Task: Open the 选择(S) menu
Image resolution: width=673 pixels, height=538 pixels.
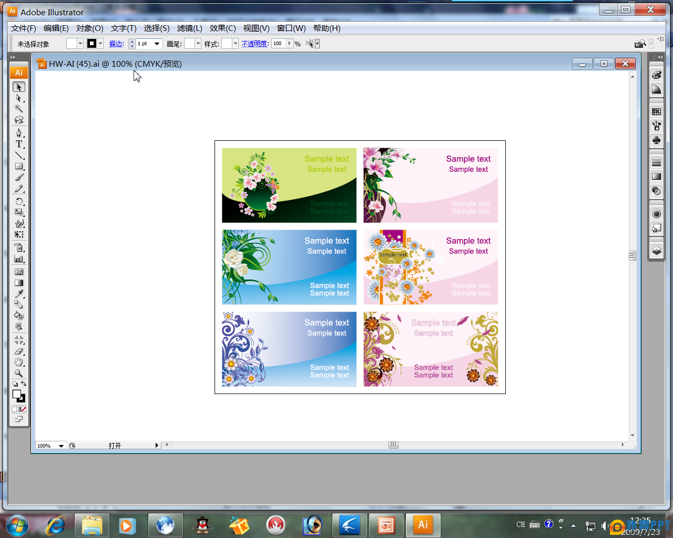Action: 157,28
